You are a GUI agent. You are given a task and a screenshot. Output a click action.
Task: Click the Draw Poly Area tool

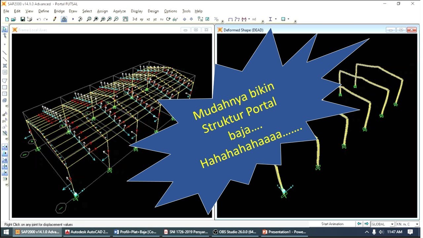click(5, 81)
